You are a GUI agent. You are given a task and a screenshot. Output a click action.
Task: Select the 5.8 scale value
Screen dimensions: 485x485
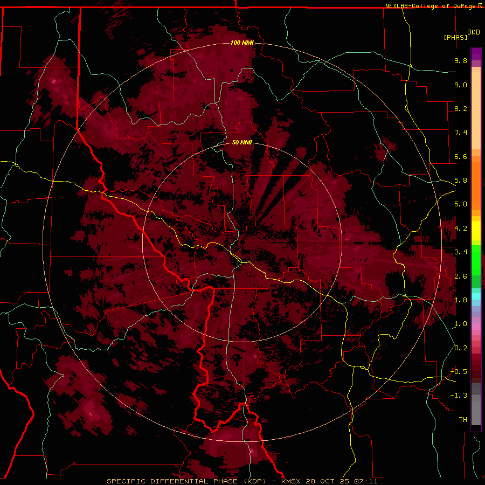[x=461, y=181]
